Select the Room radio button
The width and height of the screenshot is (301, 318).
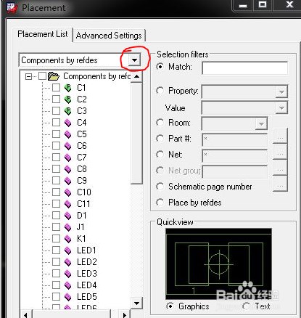click(160, 123)
